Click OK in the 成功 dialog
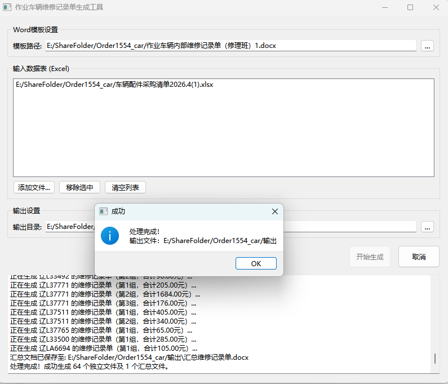 [256, 263]
